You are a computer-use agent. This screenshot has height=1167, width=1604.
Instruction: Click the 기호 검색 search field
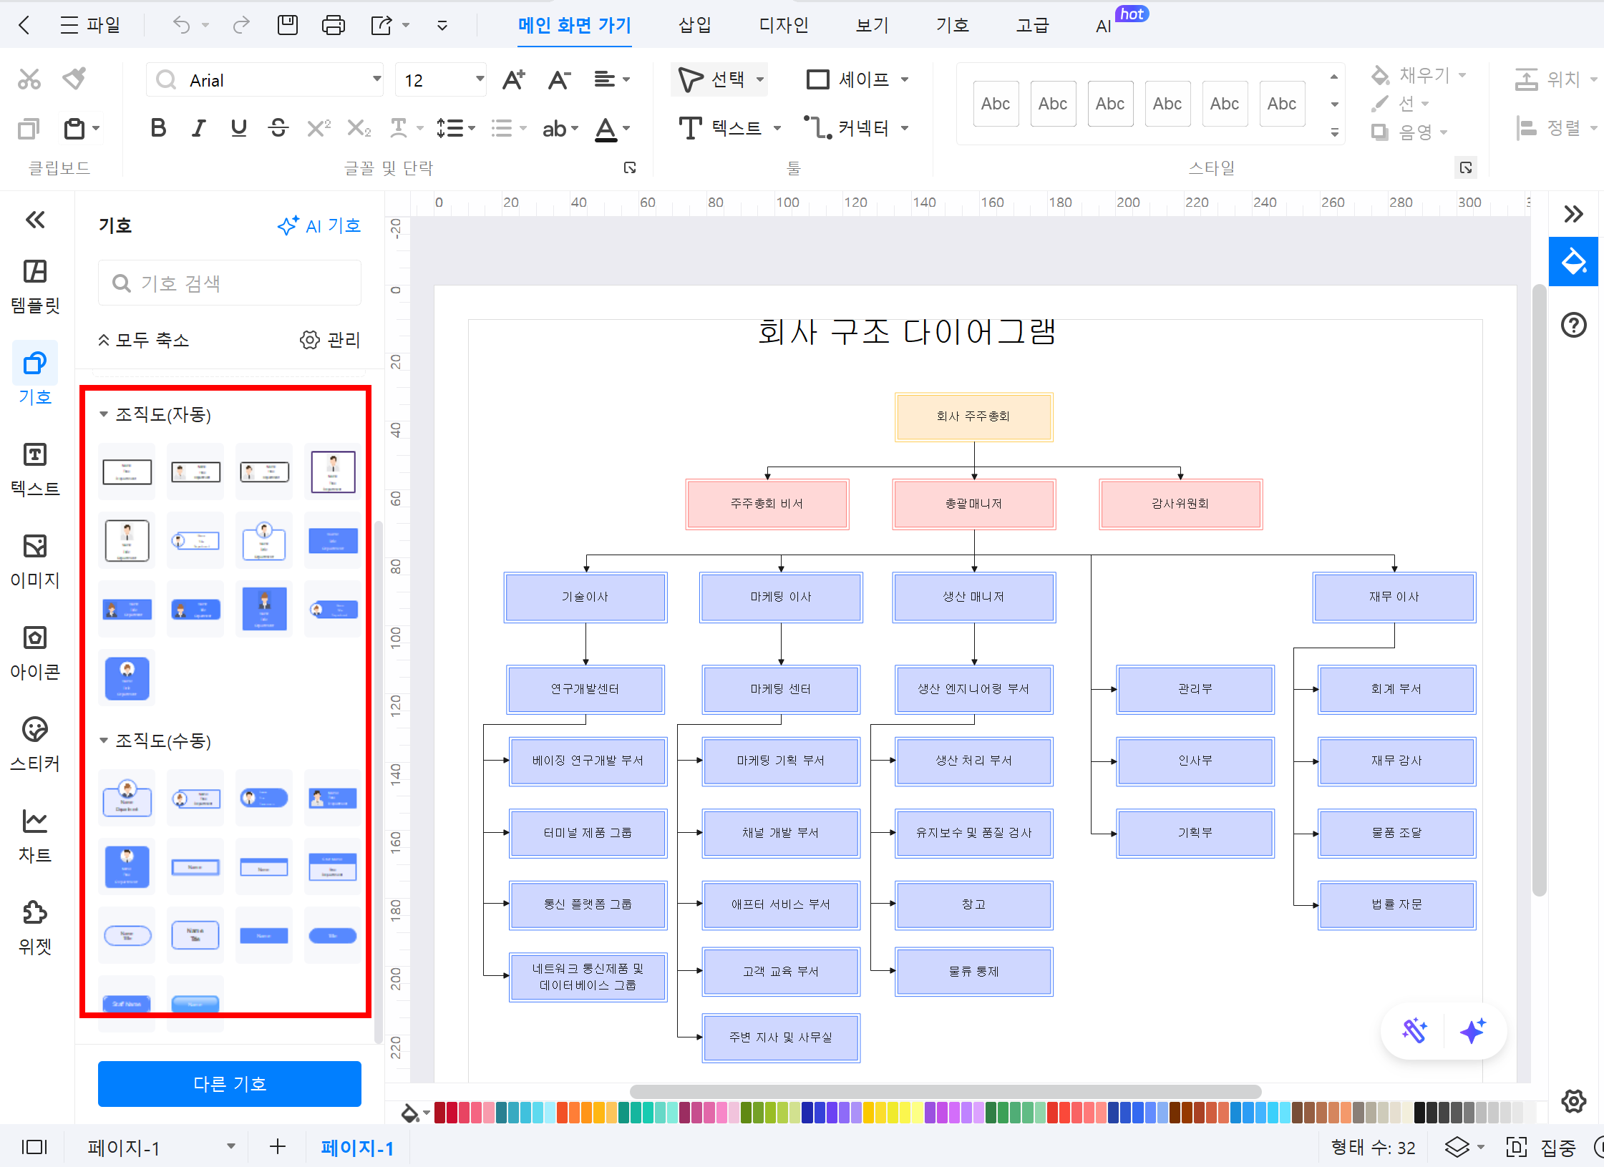click(230, 283)
